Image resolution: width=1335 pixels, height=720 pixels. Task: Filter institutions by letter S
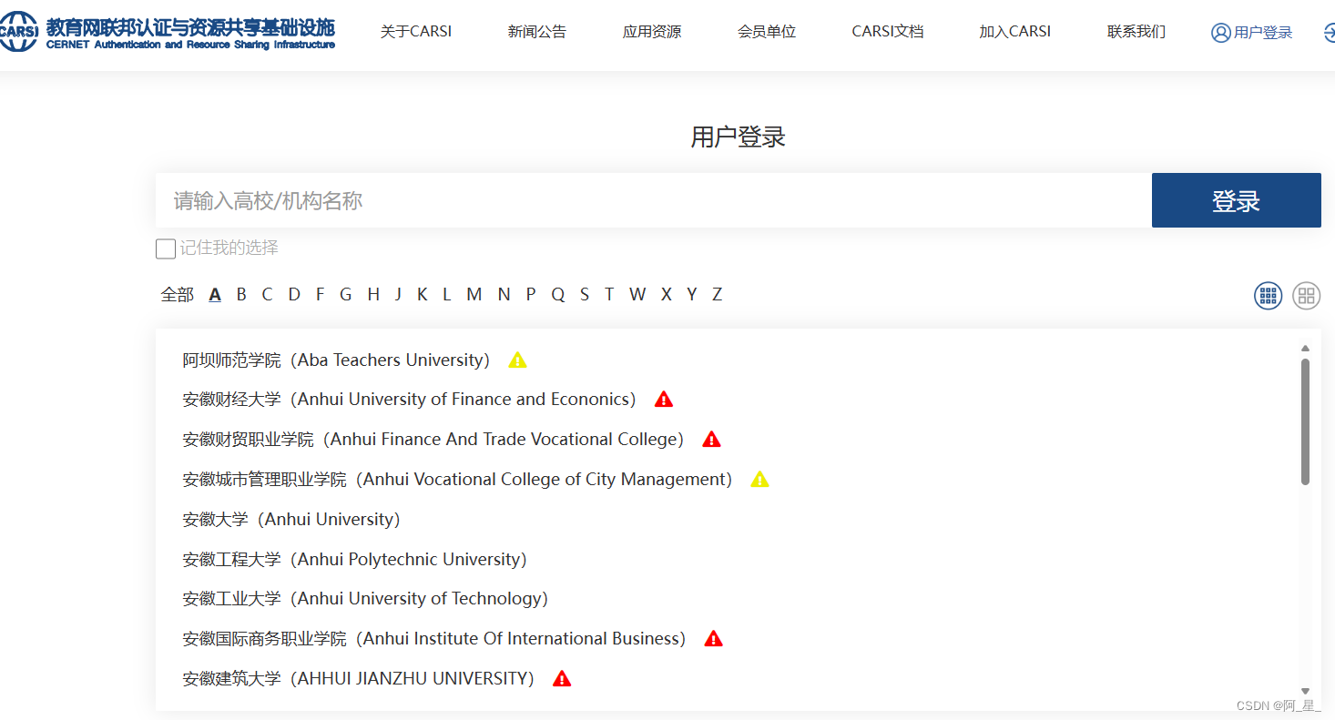585,294
